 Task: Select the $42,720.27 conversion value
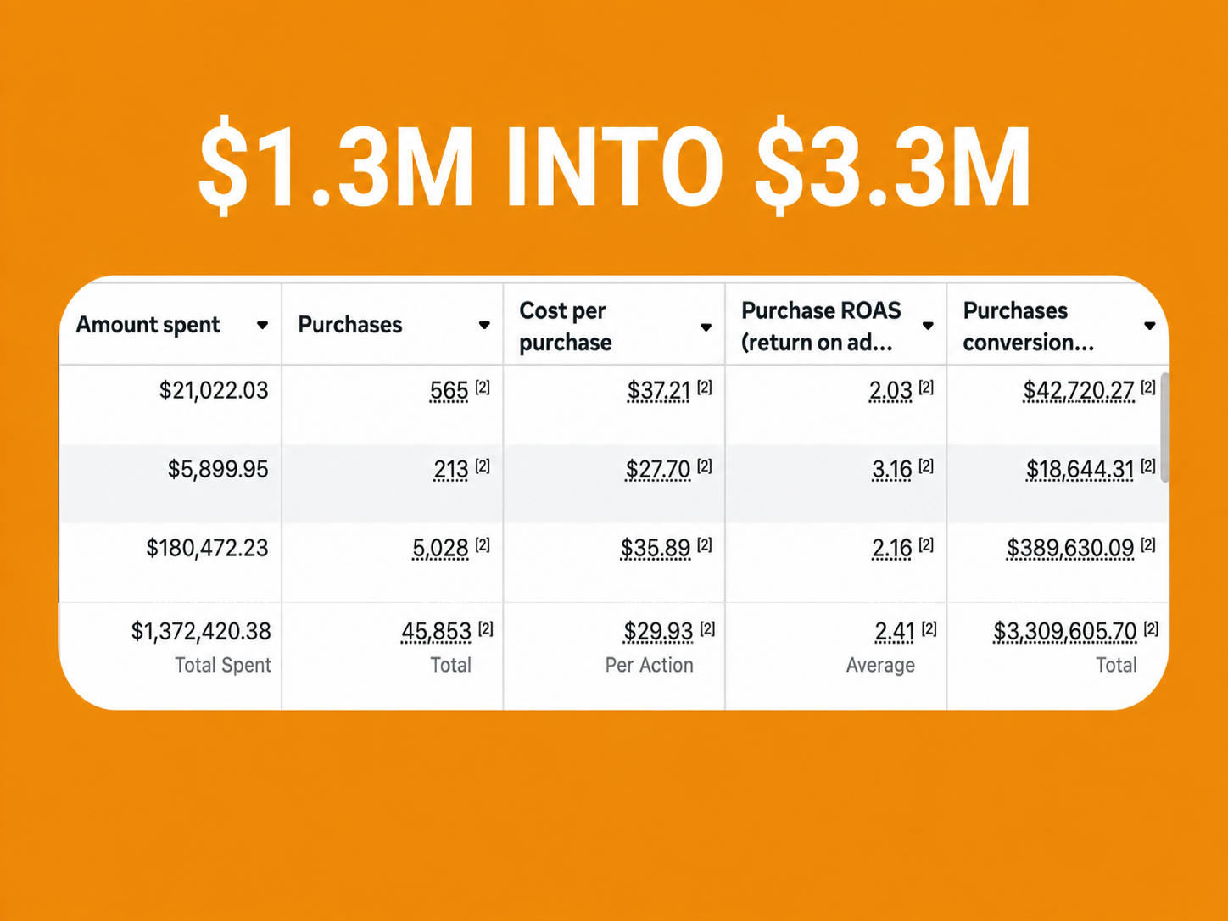click(x=1079, y=391)
